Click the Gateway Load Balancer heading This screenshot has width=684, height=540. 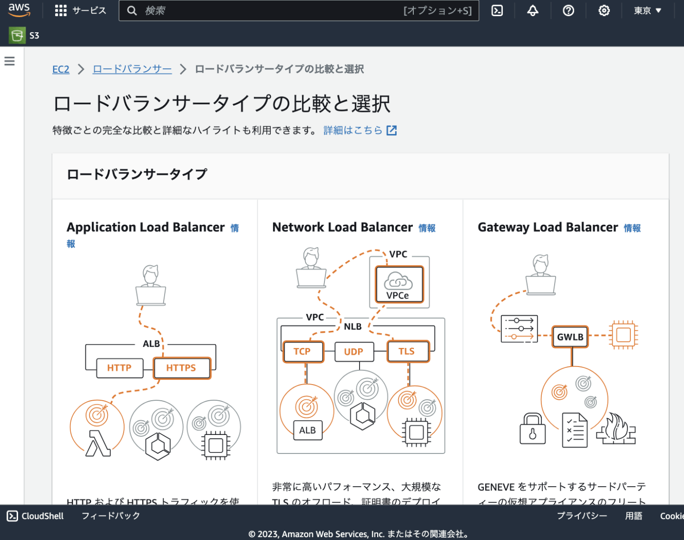click(x=548, y=227)
